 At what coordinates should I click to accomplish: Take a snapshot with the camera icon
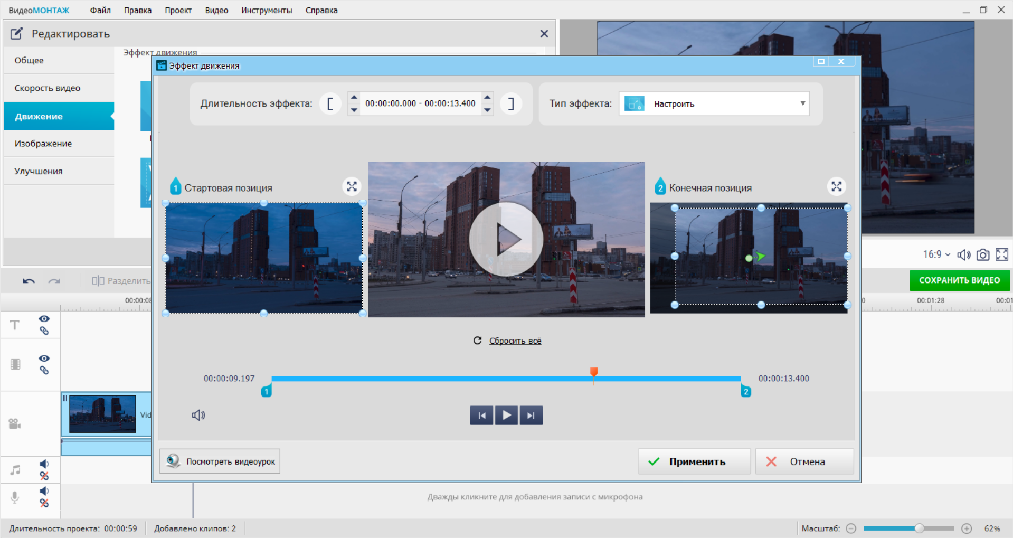coord(983,254)
